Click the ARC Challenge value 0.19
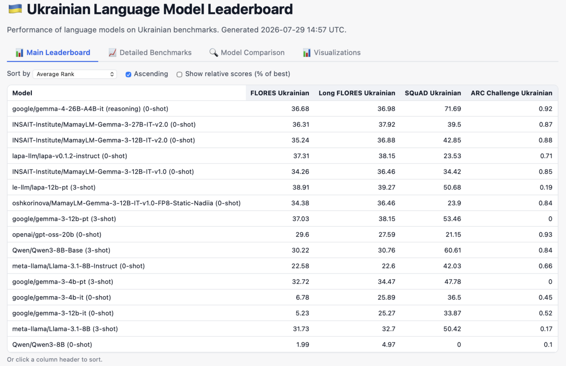Image resolution: width=566 pixels, height=366 pixels. [546, 187]
